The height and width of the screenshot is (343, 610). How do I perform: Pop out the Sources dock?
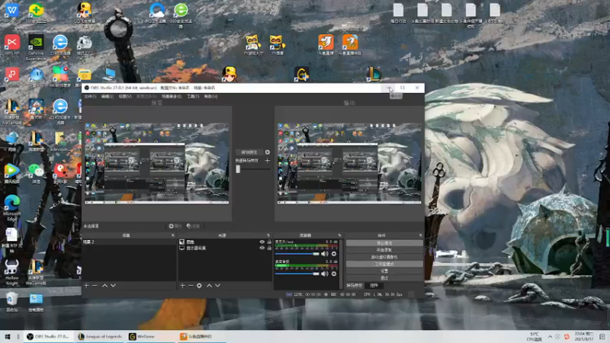click(268, 236)
